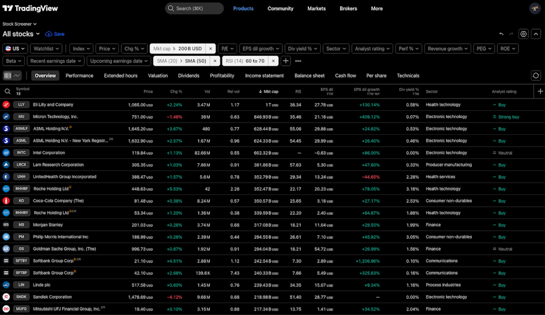545x315 pixels.
Task: Click the symbol search magnifier icon
Action: coord(7,92)
